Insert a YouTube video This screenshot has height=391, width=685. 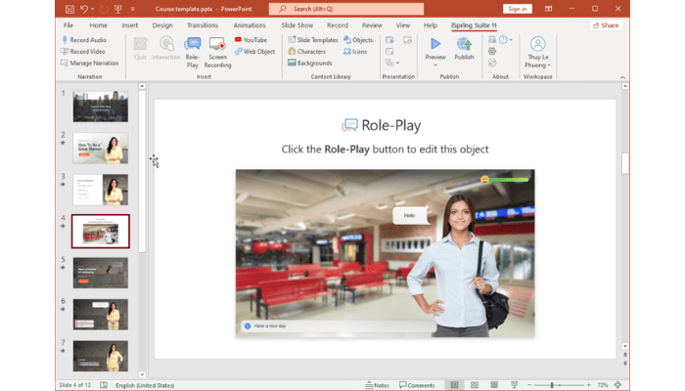(x=251, y=40)
